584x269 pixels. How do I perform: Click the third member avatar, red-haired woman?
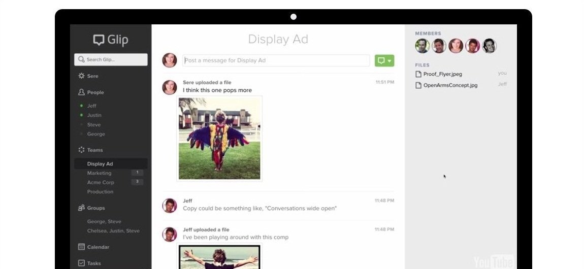(456, 46)
